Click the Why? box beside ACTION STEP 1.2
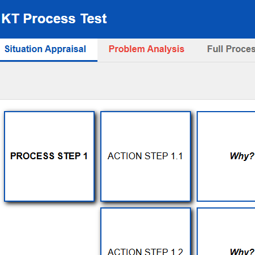This screenshot has height=255, width=255. click(226, 232)
